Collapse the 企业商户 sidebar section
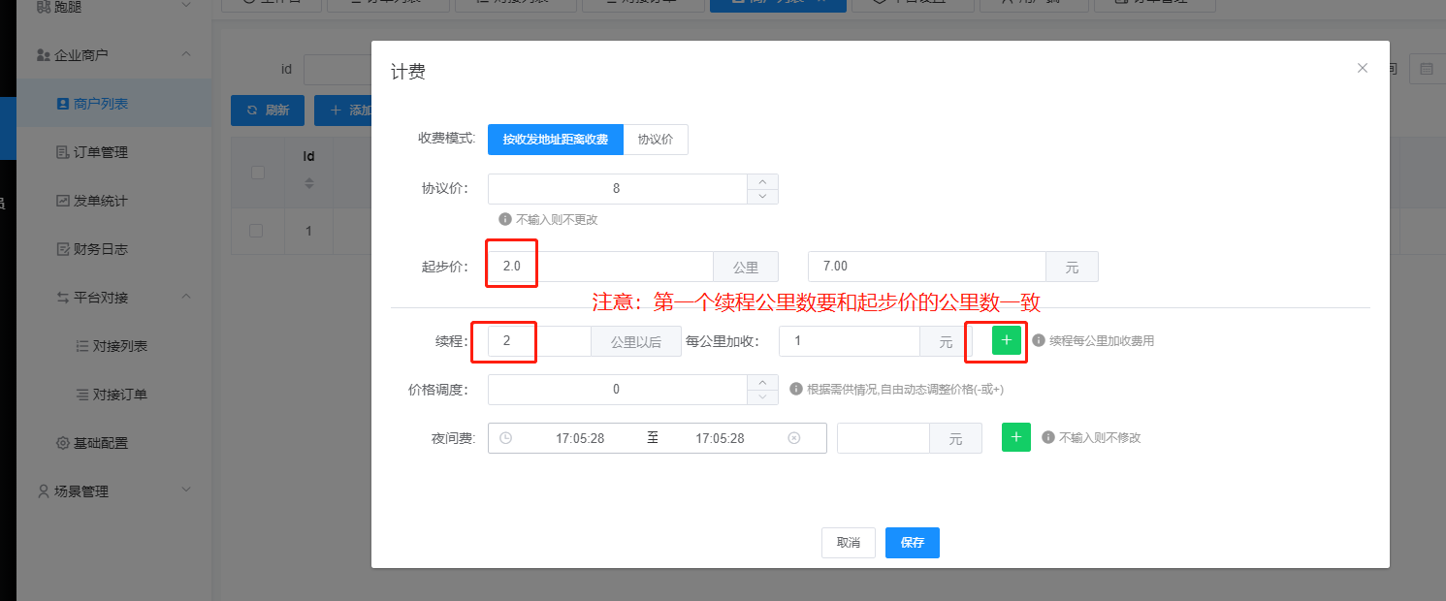Image resolution: width=1446 pixels, height=601 pixels. point(185,54)
